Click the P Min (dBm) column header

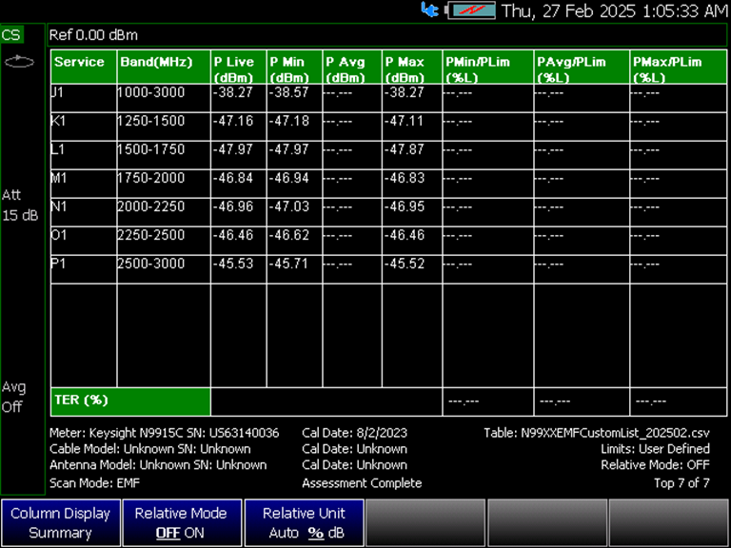point(294,68)
